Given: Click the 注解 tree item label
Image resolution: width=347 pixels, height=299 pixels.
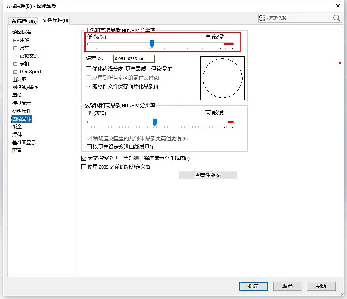Looking at the screenshot, I should coord(24,40).
